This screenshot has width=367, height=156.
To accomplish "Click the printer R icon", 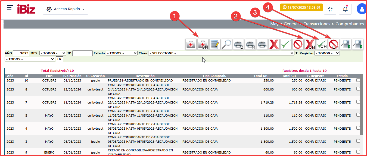I will [x=250, y=44].
